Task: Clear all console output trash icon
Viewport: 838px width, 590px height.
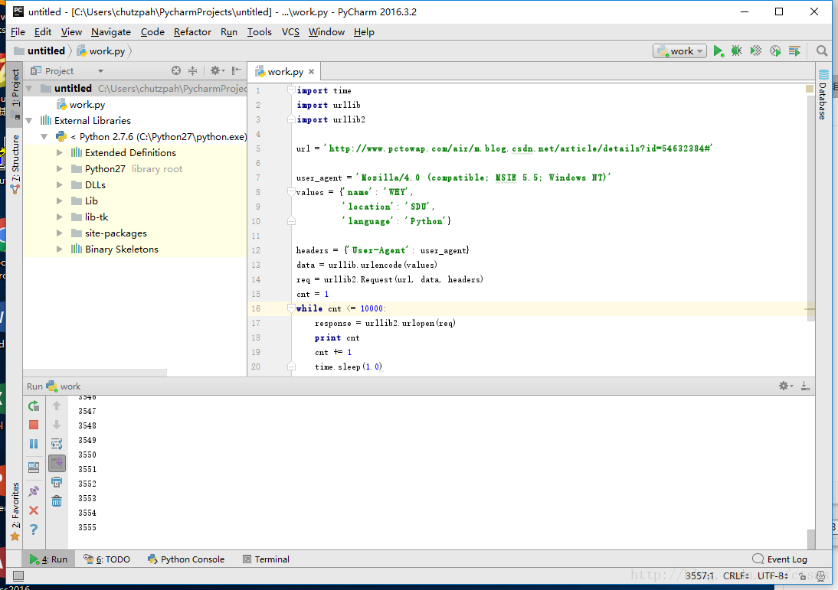Action: (57, 501)
